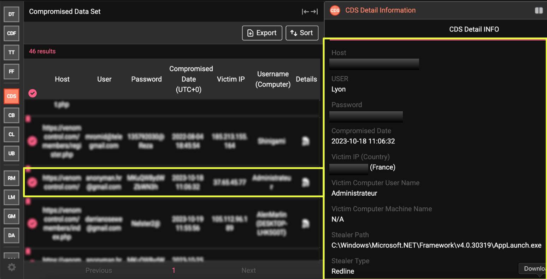The image size is (547, 279).
Task: Open the DT sidebar icon
Action: point(11,14)
